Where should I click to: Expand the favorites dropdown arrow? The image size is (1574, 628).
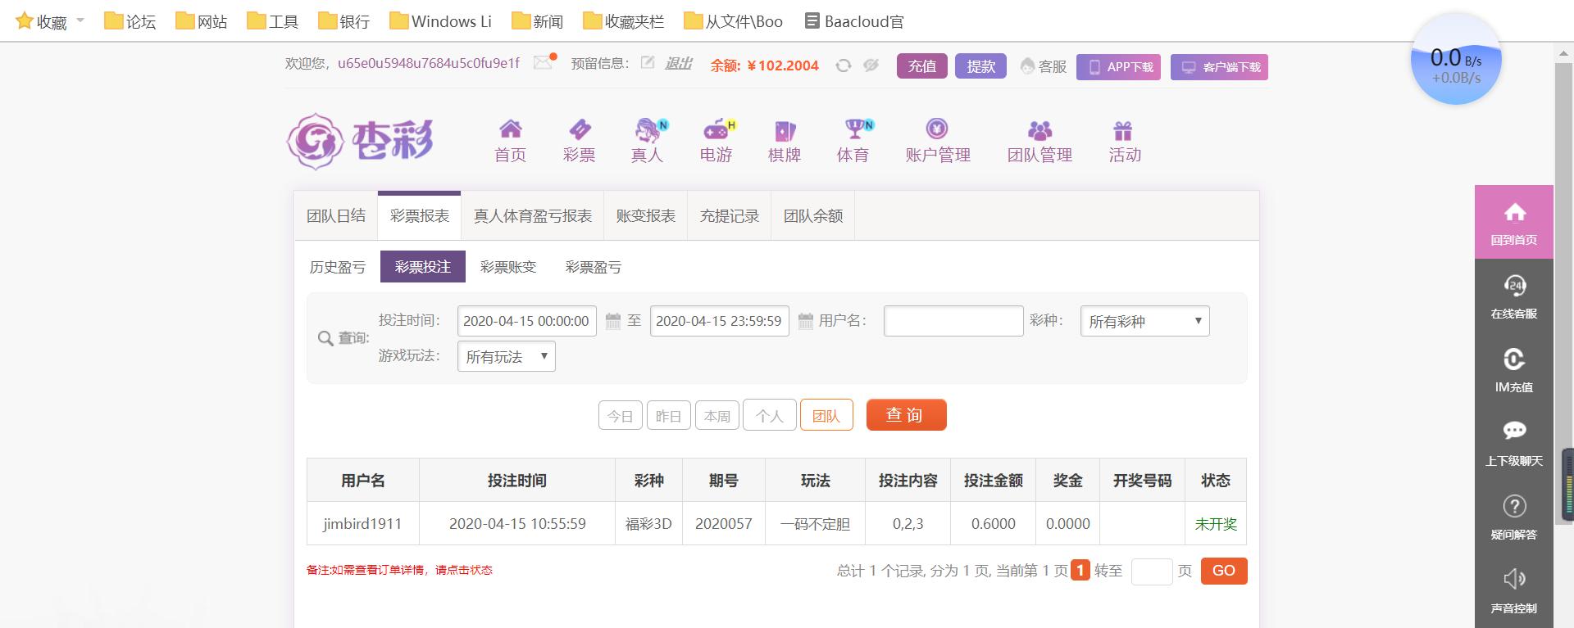(x=80, y=20)
